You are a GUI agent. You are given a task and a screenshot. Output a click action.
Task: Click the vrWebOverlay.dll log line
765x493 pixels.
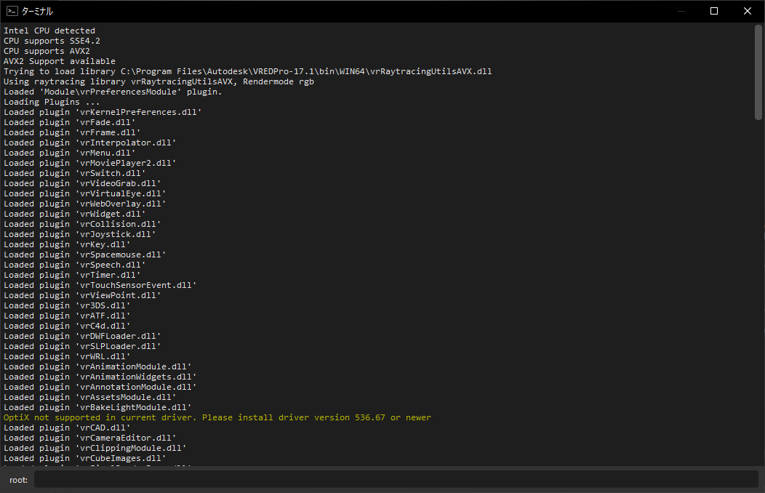[x=84, y=204]
